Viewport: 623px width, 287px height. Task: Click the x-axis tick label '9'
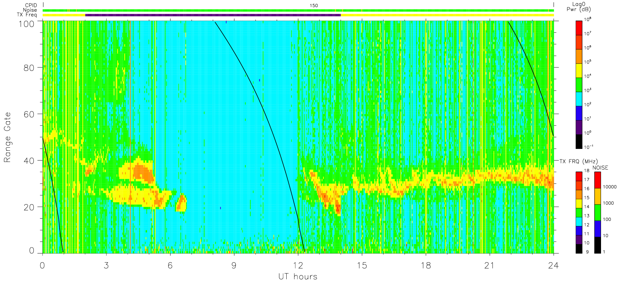(x=234, y=266)
